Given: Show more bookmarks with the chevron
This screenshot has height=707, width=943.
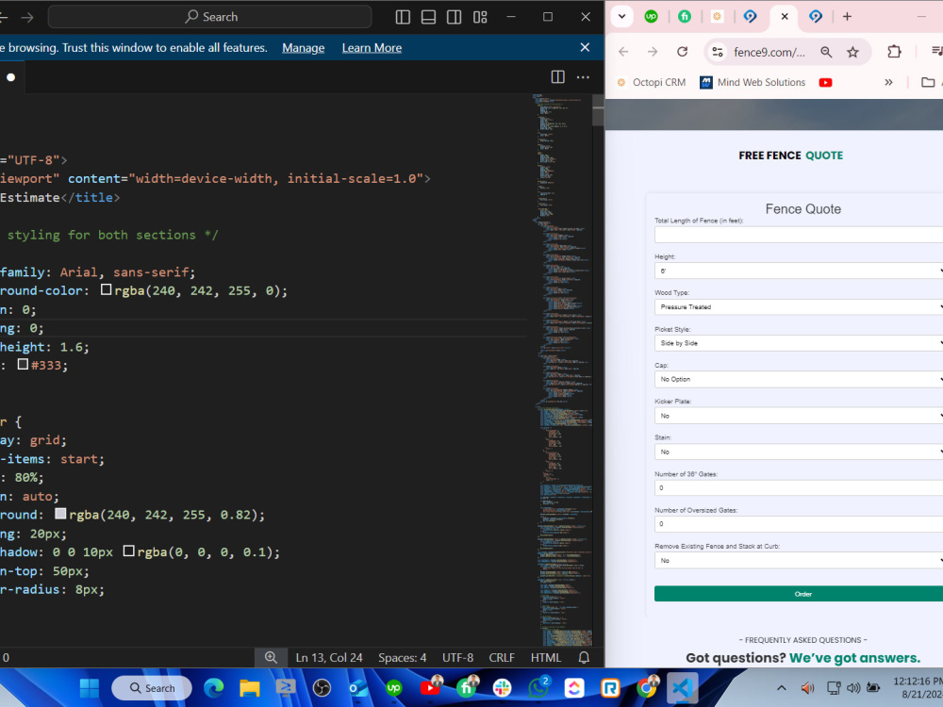Looking at the screenshot, I should pyautogui.click(x=888, y=82).
